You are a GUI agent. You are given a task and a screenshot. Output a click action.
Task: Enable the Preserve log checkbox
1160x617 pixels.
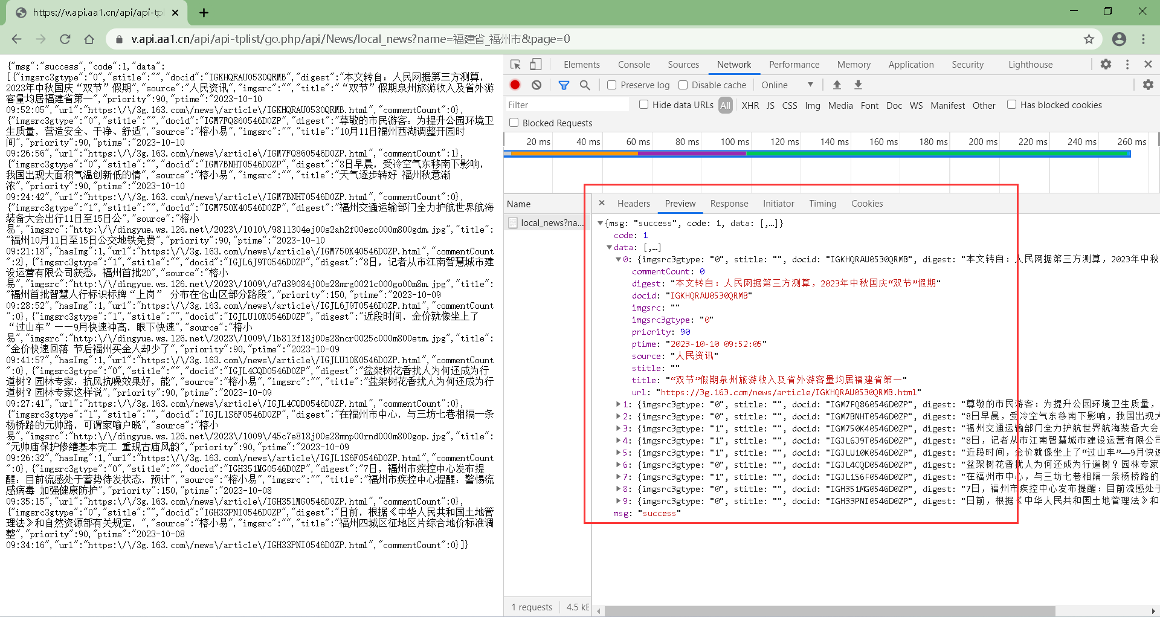(612, 85)
